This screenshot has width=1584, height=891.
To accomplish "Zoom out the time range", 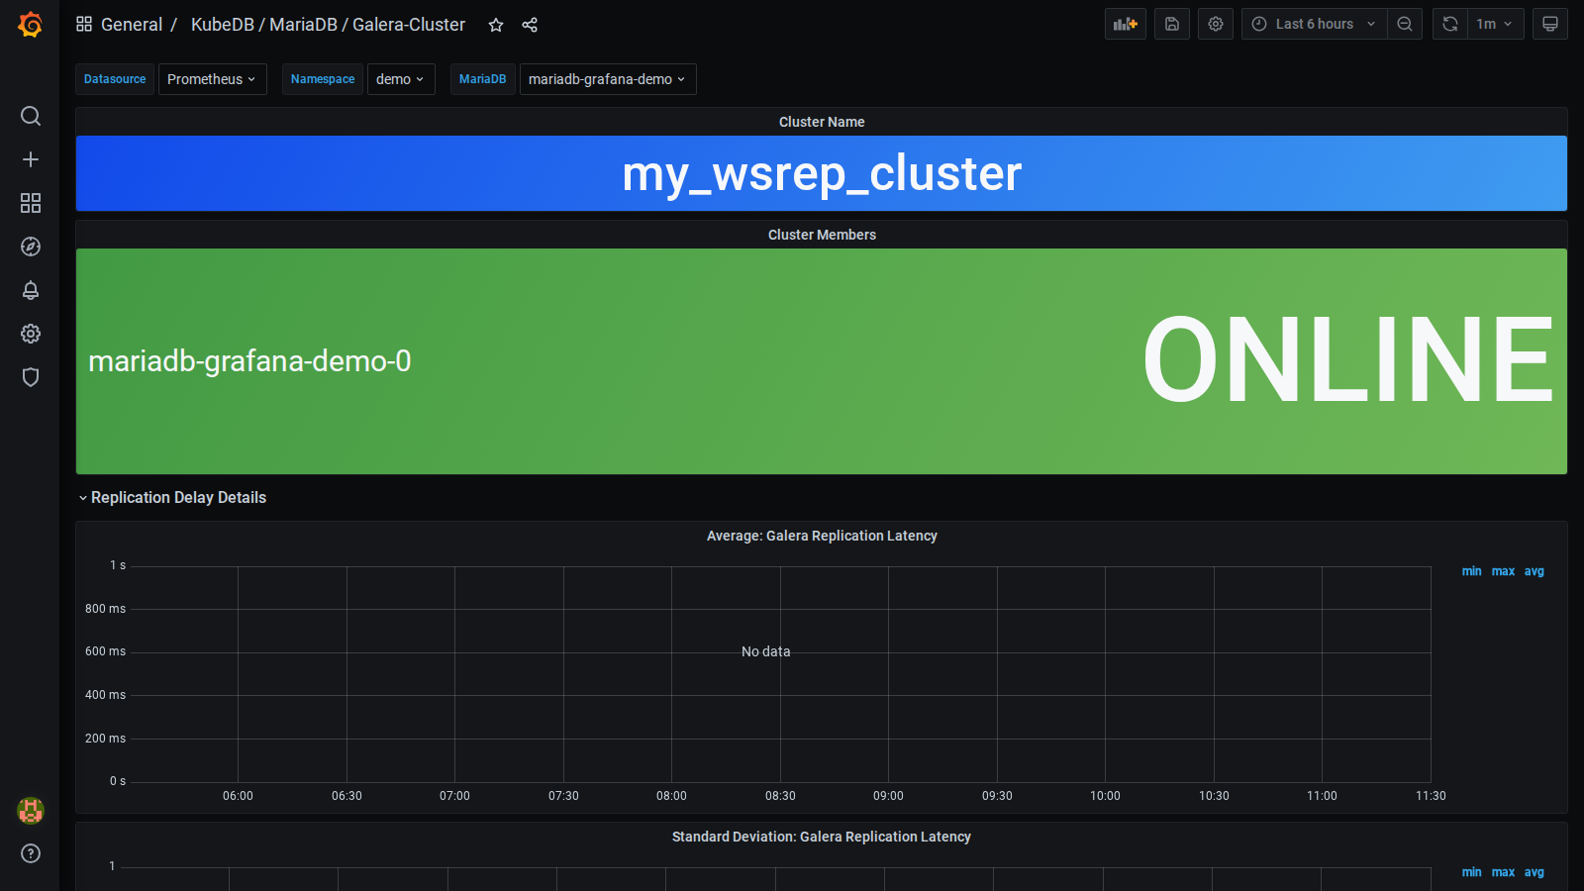I will (x=1405, y=24).
